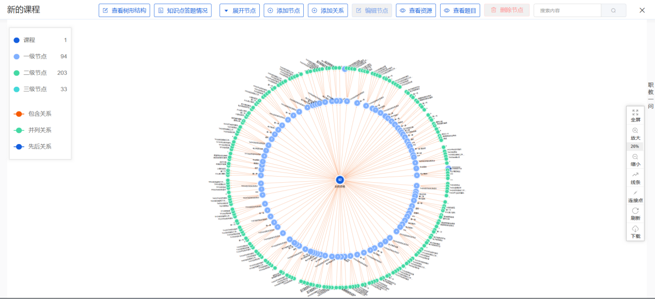Open 查看题目 to view questions
Image resolution: width=655 pixels, height=299 pixels.
coord(460,10)
